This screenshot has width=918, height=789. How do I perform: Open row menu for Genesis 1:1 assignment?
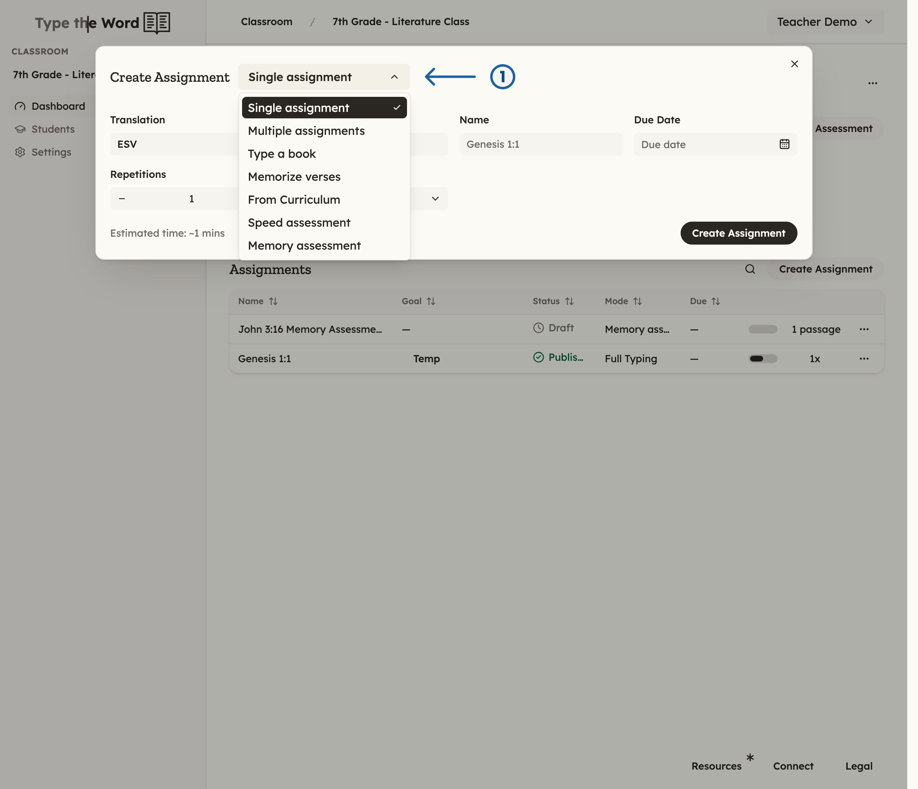864,358
